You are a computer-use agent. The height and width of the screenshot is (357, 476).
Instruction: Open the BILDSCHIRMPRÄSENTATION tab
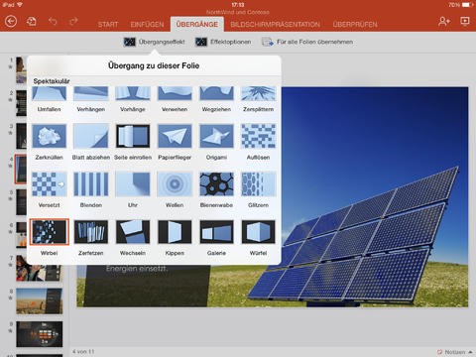[x=275, y=25]
